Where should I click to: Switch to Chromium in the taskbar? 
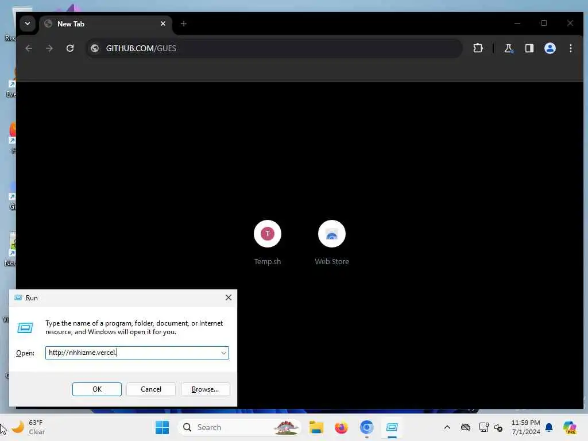point(366,427)
